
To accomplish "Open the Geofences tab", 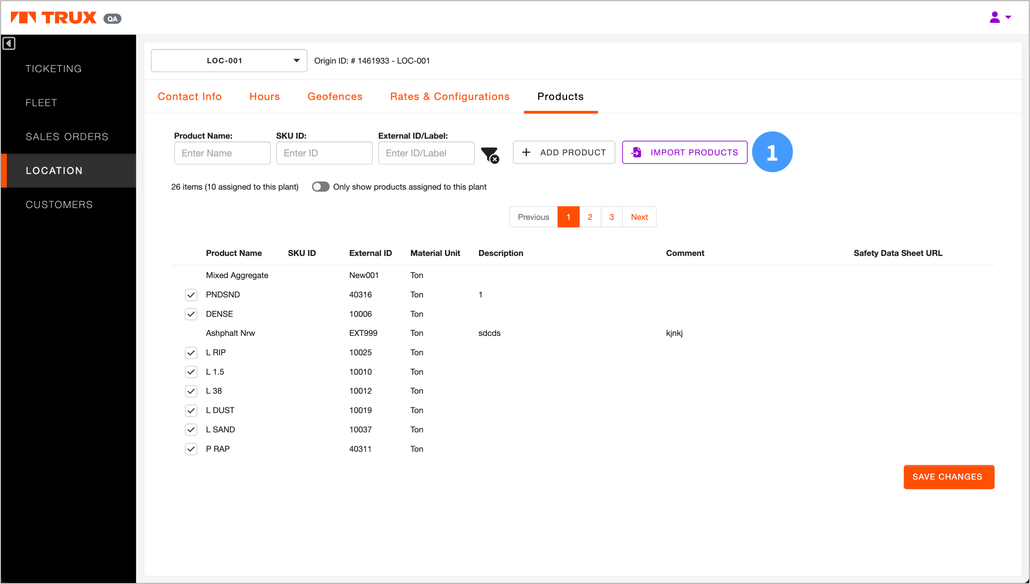I will 335,96.
